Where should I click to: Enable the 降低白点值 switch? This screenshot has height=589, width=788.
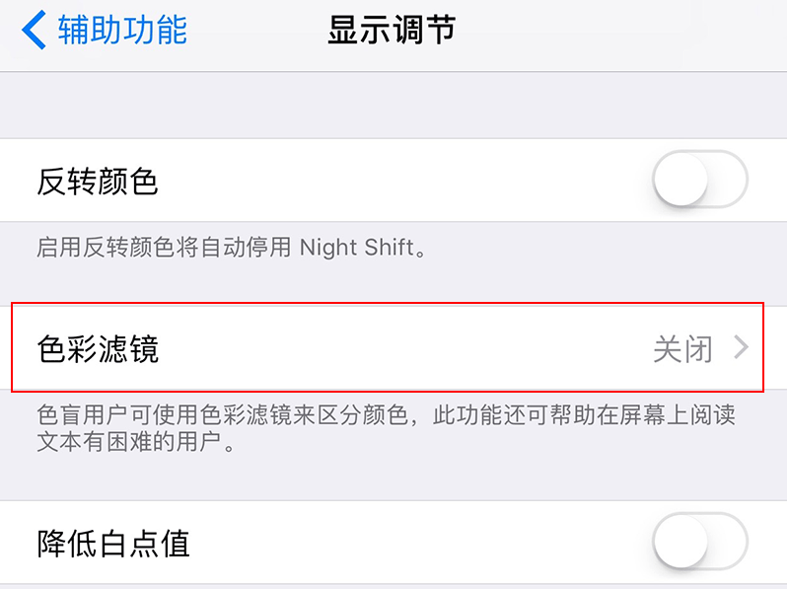699,541
